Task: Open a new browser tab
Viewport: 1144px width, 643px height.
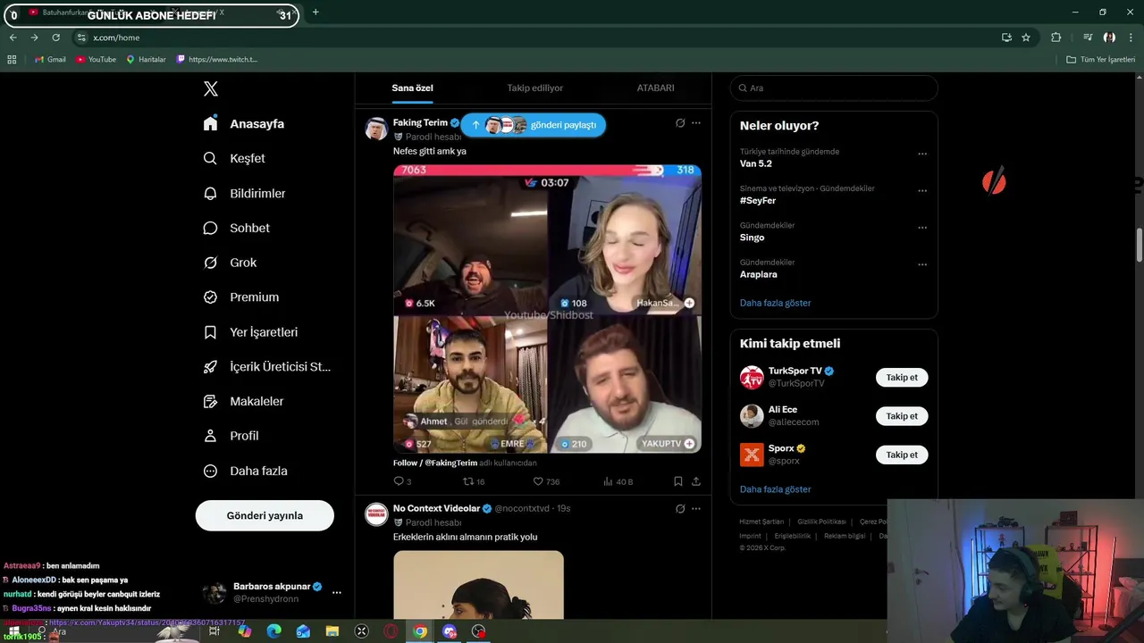Action: (315, 13)
